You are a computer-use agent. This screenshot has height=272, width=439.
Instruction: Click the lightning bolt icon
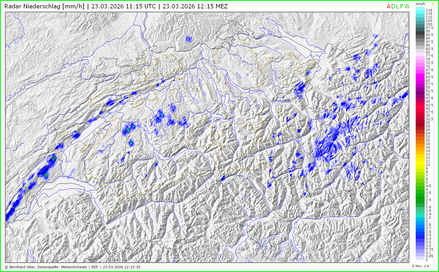coord(433,4)
